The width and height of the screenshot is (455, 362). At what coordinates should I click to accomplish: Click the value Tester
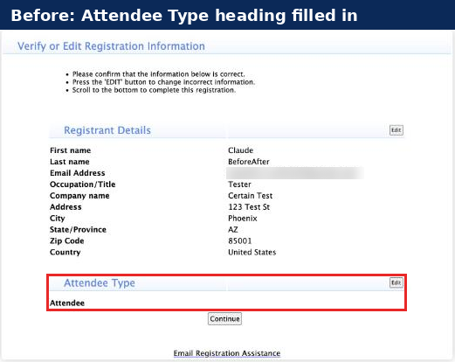click(239, 184)
